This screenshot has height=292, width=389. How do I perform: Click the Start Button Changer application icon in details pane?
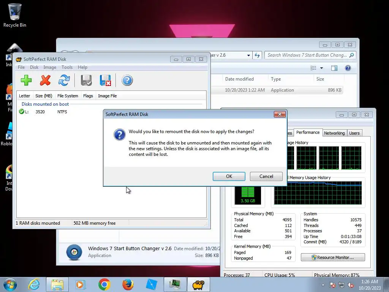tap(74, 252)
